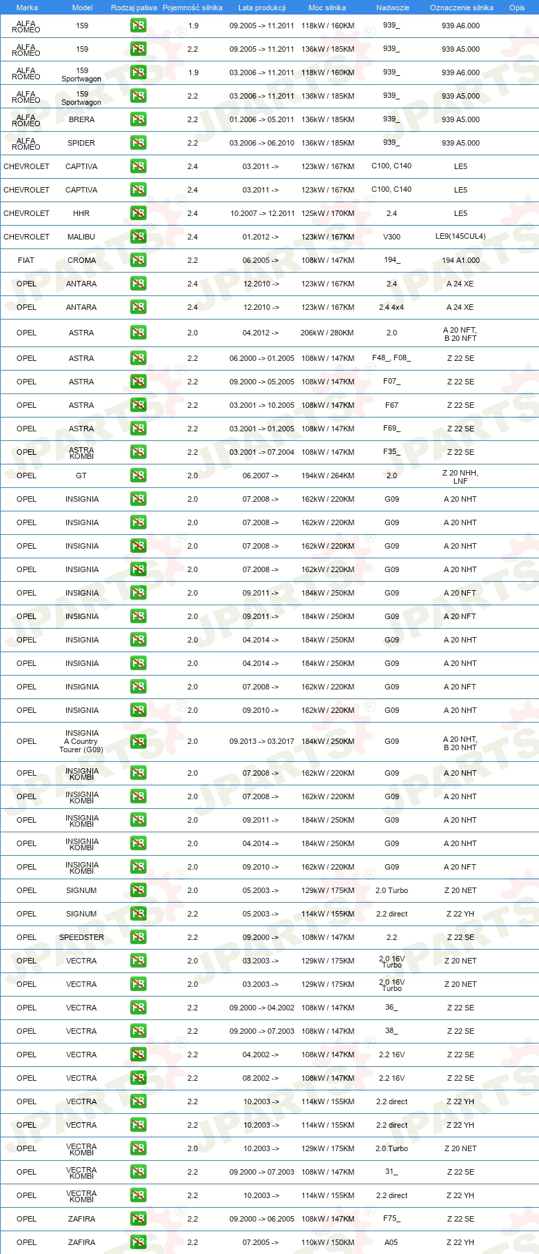The height and width of the screenshot is (1254, 539).
Task: Select the 125kW / 170KM power cell
Action: pyautogui.click(x=327, y=213)
